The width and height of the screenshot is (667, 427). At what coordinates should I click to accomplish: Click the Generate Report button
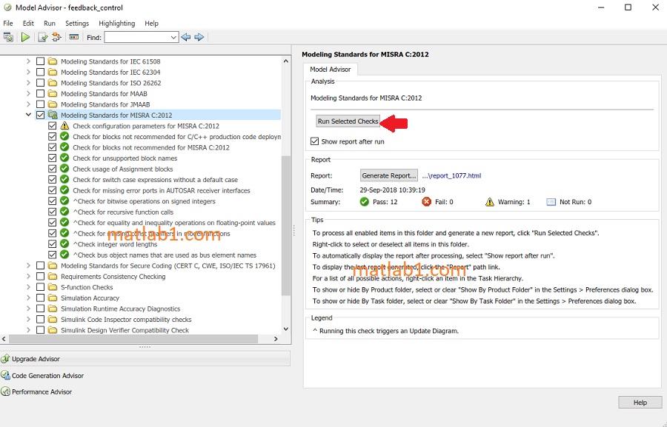(x=389, y=175)
